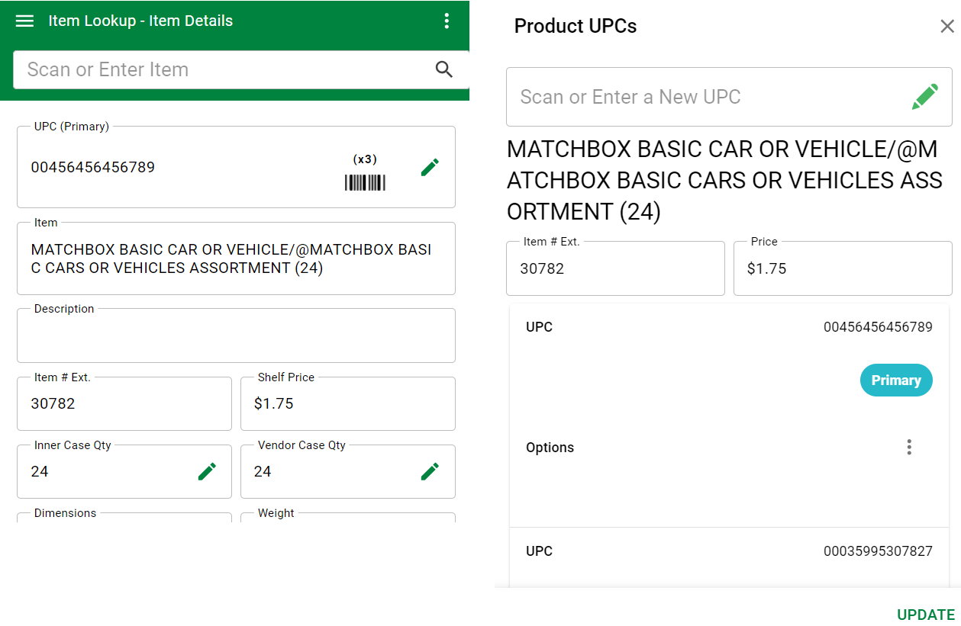Image resolution: width=961 pixels, height=626 pixels.
Task: Click the Price field in Product UPCs
Action: click(x=843, y=268)
